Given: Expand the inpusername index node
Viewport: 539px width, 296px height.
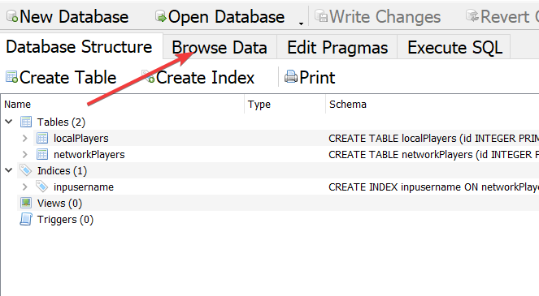Looking at the screenshot, I should [24, 187].
